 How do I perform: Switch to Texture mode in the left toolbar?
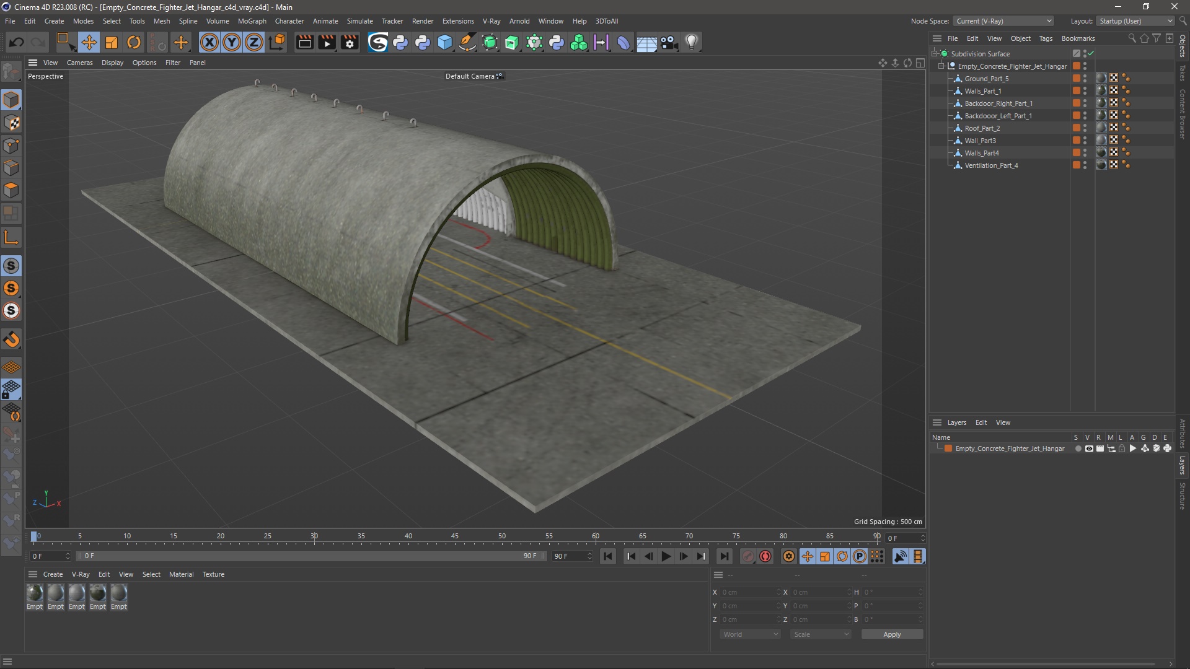(x=11, y=123)
